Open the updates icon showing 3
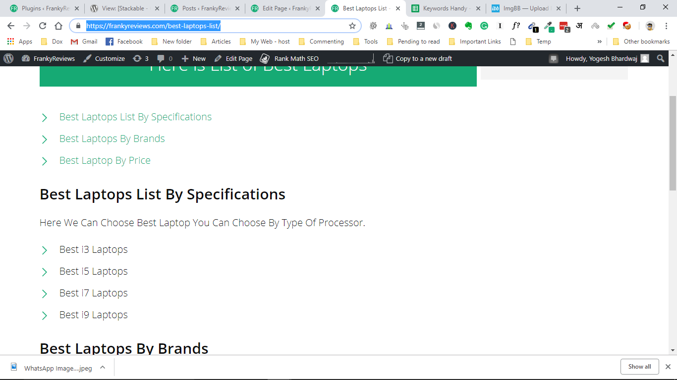Image resolution: width=677 pixels, height=380 pixels. click(141, 58)
